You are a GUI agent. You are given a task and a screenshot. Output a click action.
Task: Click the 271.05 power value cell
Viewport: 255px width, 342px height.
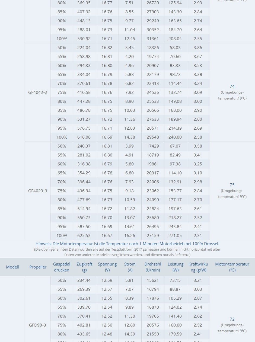coord(176,235)
